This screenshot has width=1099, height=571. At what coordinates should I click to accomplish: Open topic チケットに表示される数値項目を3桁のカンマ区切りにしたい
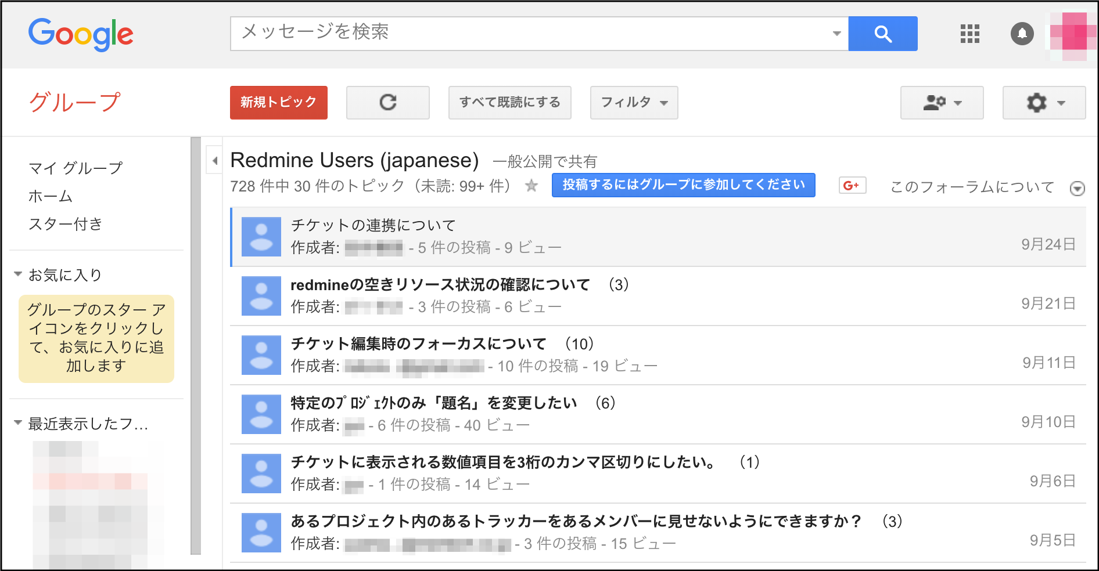(x=503, y=462)
